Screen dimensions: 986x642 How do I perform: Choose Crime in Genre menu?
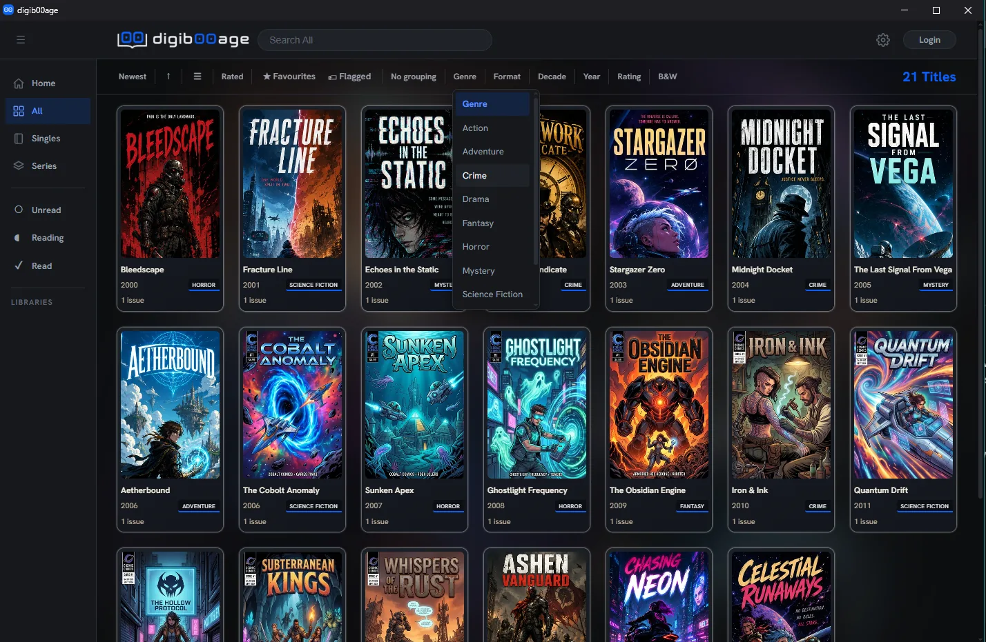pyautogui.click(x=492, y=176)
